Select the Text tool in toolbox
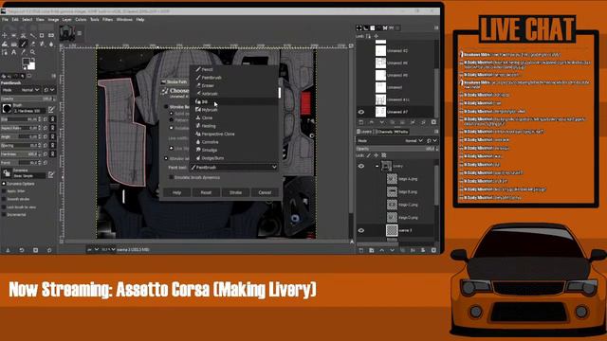 click(14, 52)
